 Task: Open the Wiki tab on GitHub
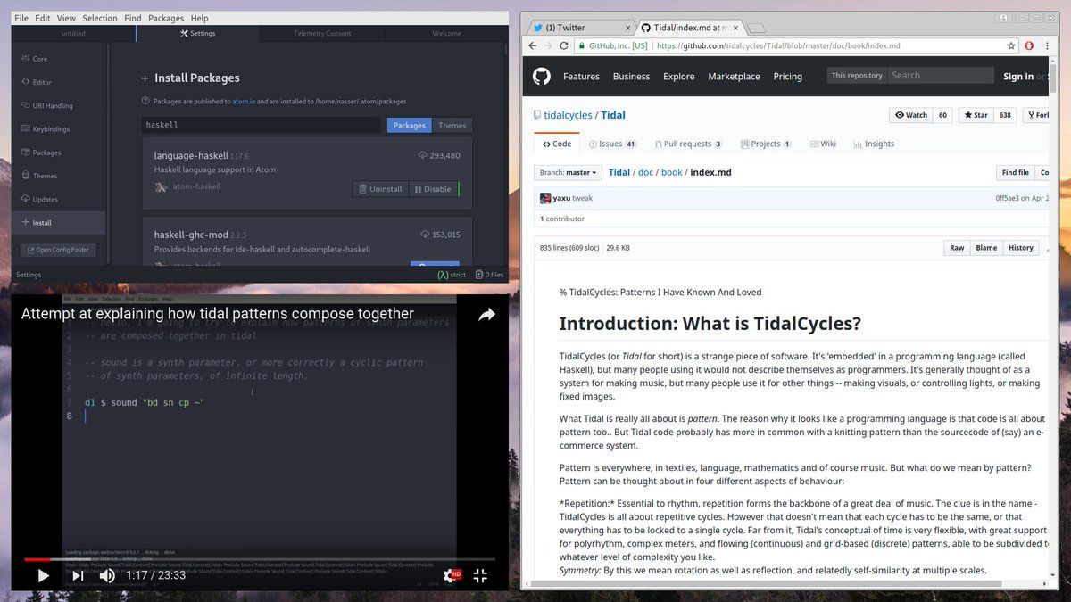click(823, 144)
